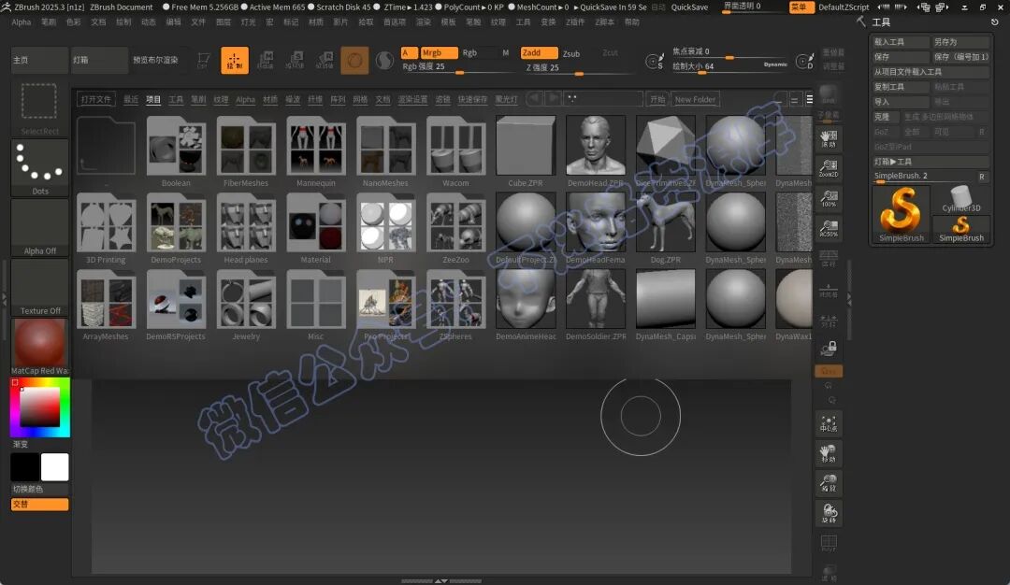Click the 100% actual size icon
1010x585 pixels.
click(829, 198)
